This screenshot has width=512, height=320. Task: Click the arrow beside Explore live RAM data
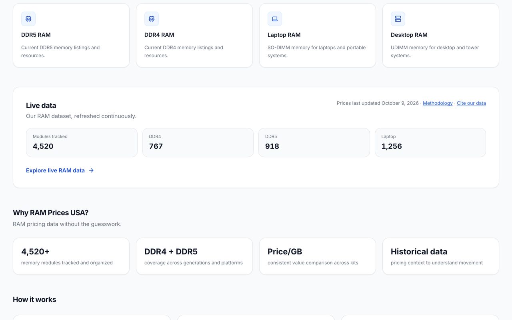91,170
